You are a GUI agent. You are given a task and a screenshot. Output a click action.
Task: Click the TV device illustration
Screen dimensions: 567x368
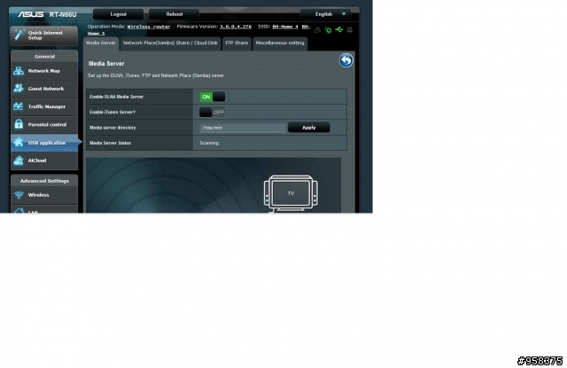coord(291,193)
